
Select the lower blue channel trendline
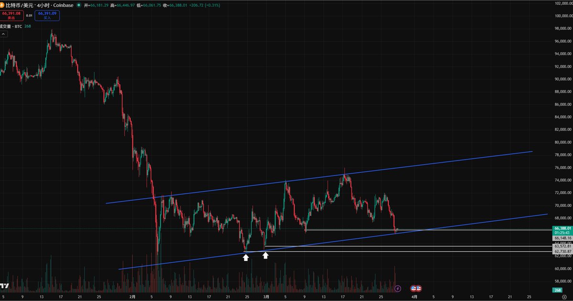pyautogui.click(x=333, y=242)
